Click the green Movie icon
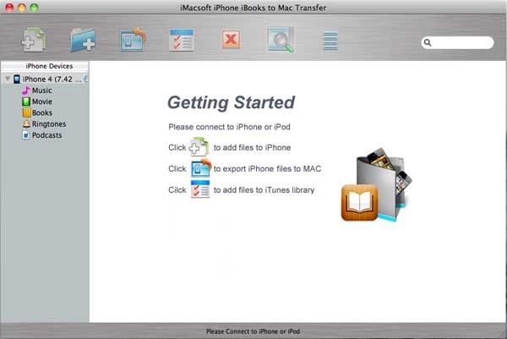 [26, 101]
